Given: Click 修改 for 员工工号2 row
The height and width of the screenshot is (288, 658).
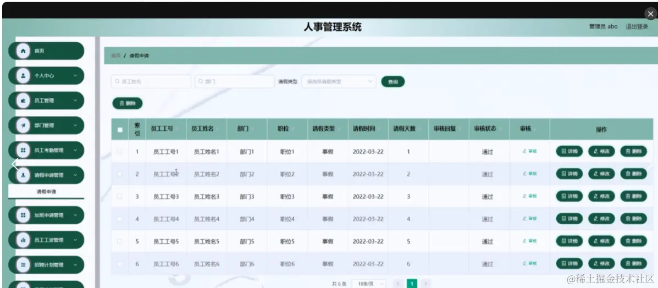Looking at the screenshot, I should point(601,173).
